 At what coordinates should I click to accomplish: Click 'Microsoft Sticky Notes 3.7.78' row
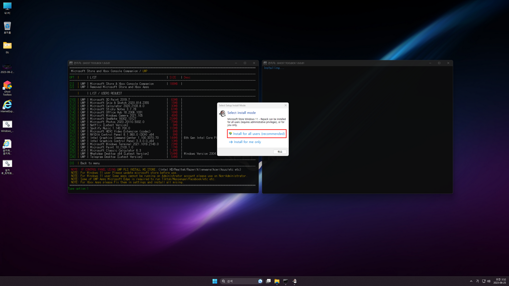tap(126, 109)
